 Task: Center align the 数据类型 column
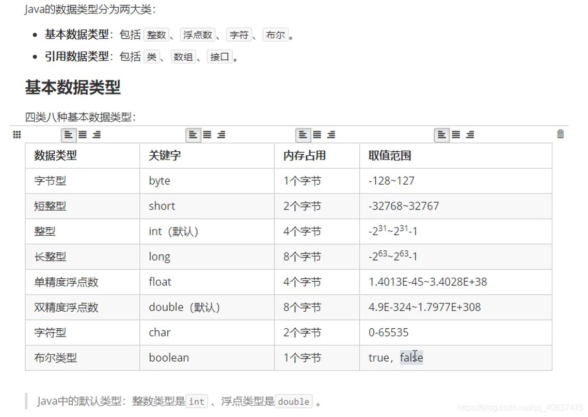83,135
